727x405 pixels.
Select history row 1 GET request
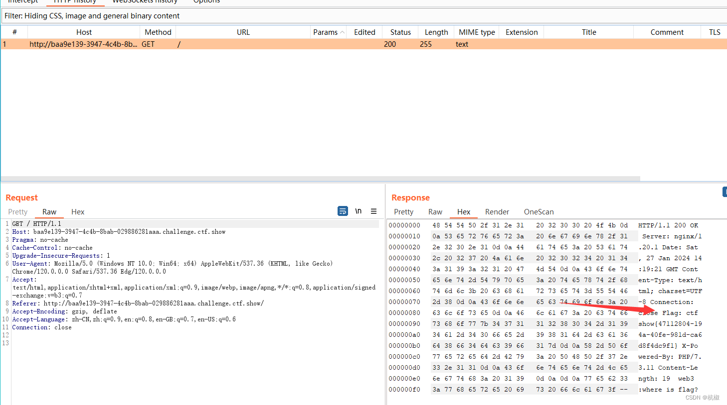click(364, 44)
